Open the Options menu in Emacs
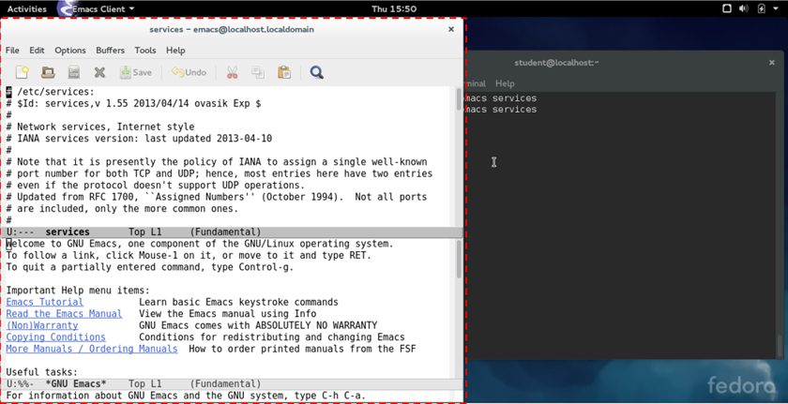The image size is (788, 404). 69,51
